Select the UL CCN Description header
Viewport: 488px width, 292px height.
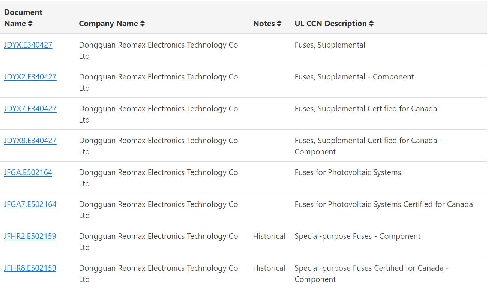[330, 24]
